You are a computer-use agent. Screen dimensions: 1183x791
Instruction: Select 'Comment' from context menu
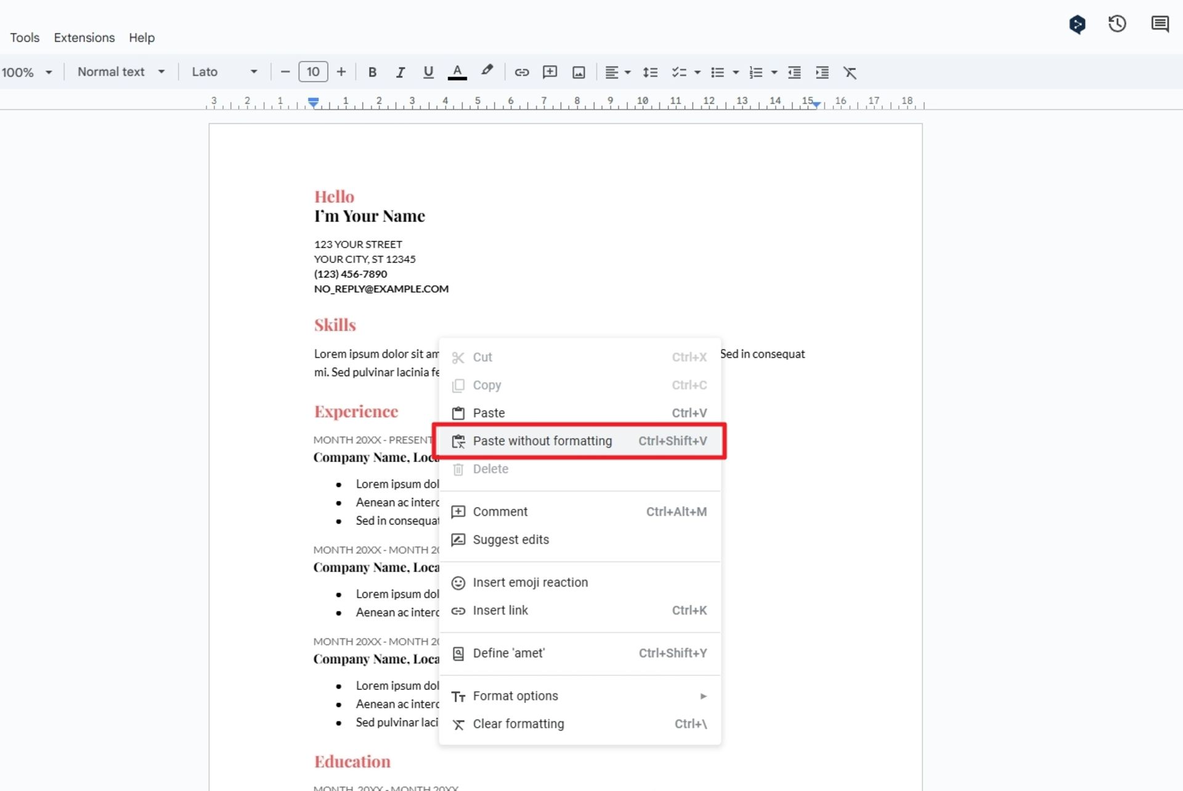[x=500, y=511]
